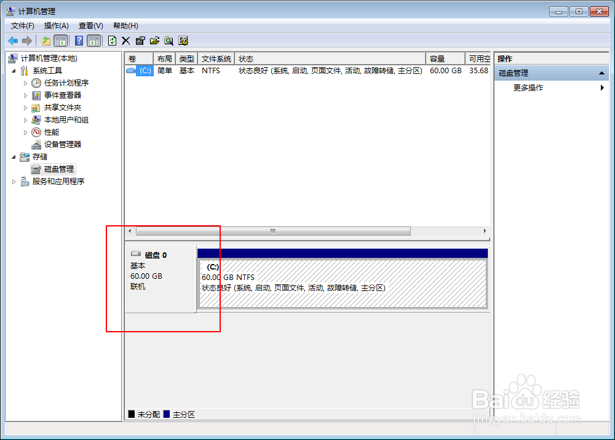Screen dimensions: 615x440
Task: Select 存储 tree node
Action: pyautogui.click(x=40, y=156)
